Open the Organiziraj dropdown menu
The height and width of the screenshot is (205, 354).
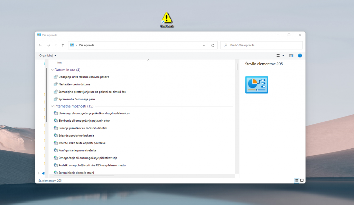(x=48, y=55)
